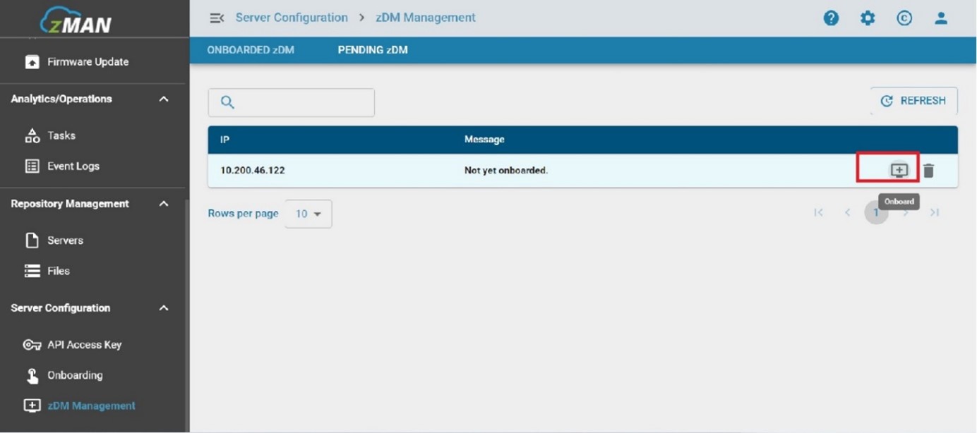Open Servers under Repository Management

(x=65, y=240)
